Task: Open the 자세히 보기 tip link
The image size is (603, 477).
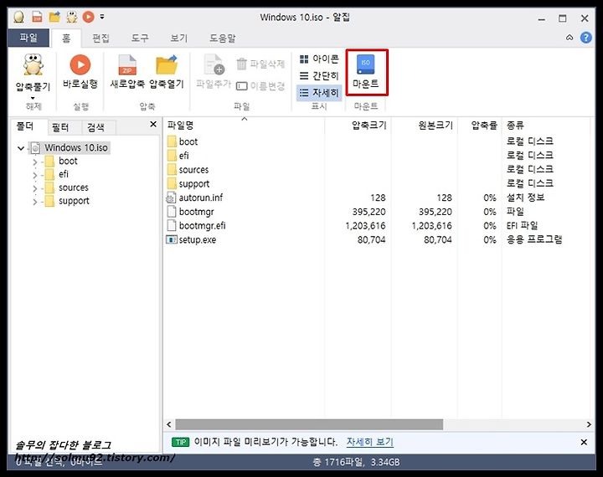Action: (x=369, y=442)
